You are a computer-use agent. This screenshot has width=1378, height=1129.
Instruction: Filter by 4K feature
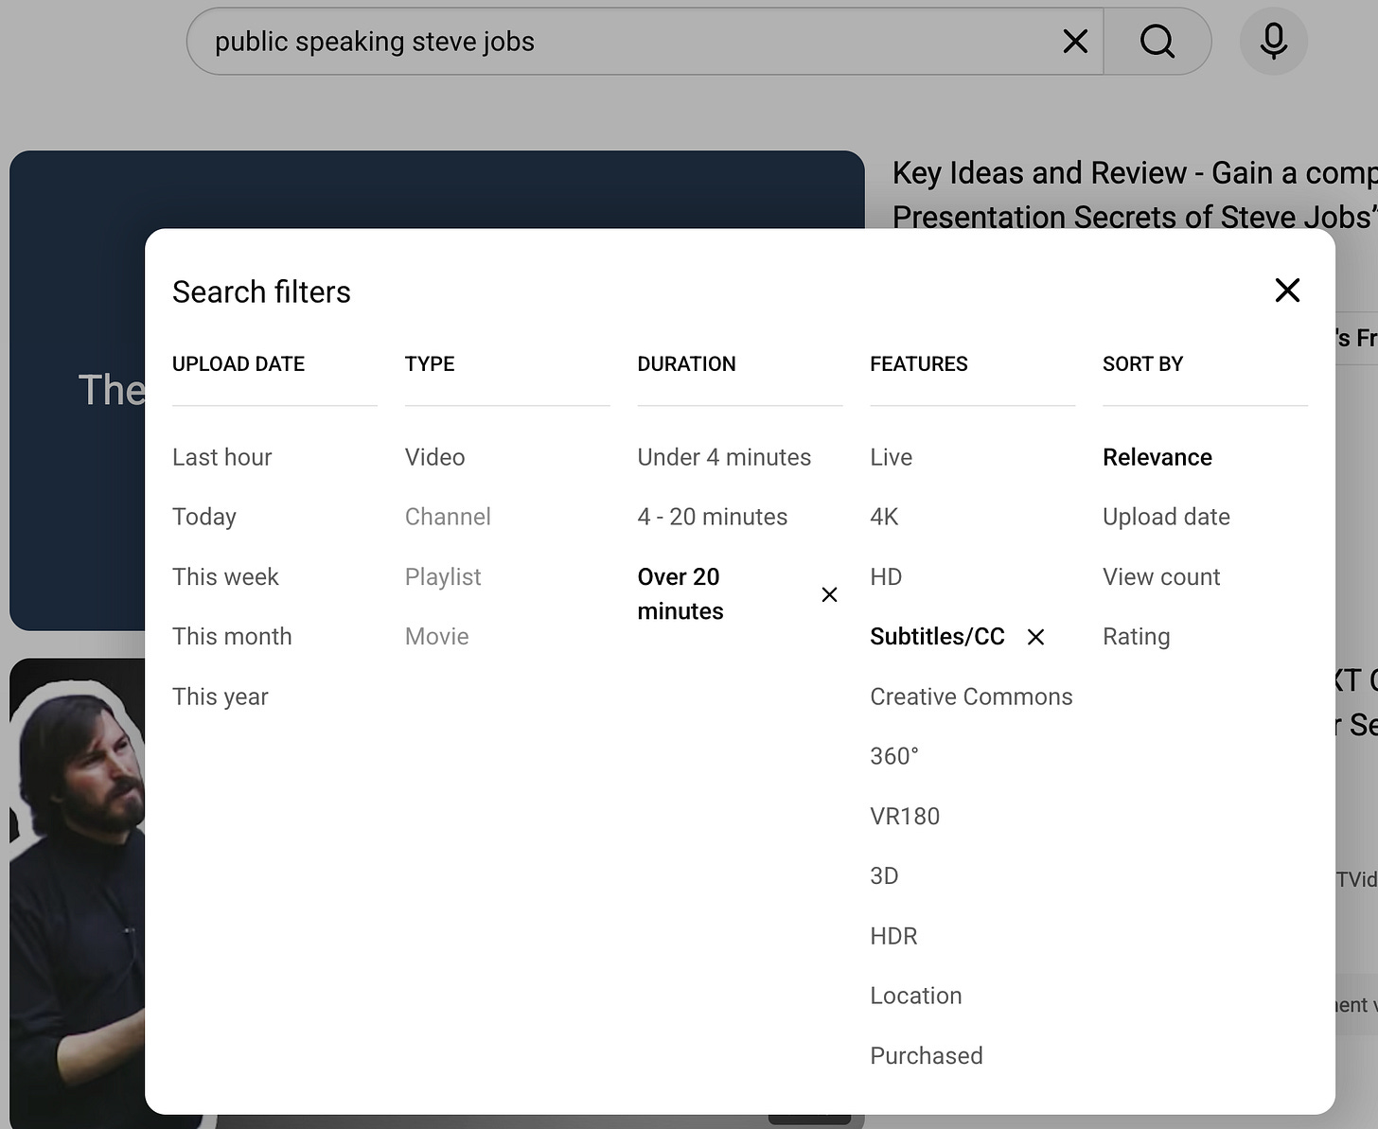pos(885,517)
